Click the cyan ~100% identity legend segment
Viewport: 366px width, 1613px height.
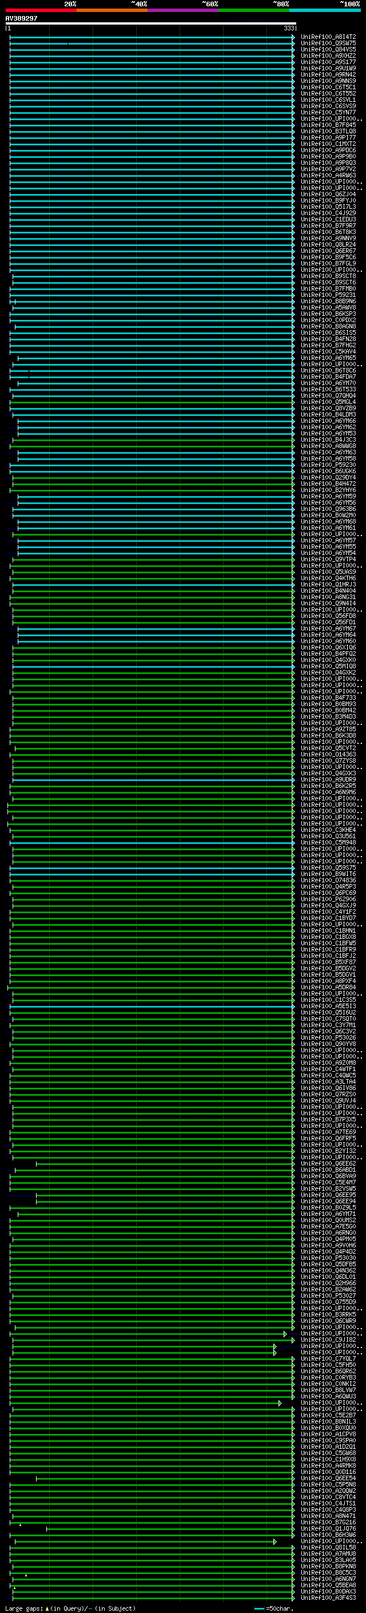(x=325, y=10)
